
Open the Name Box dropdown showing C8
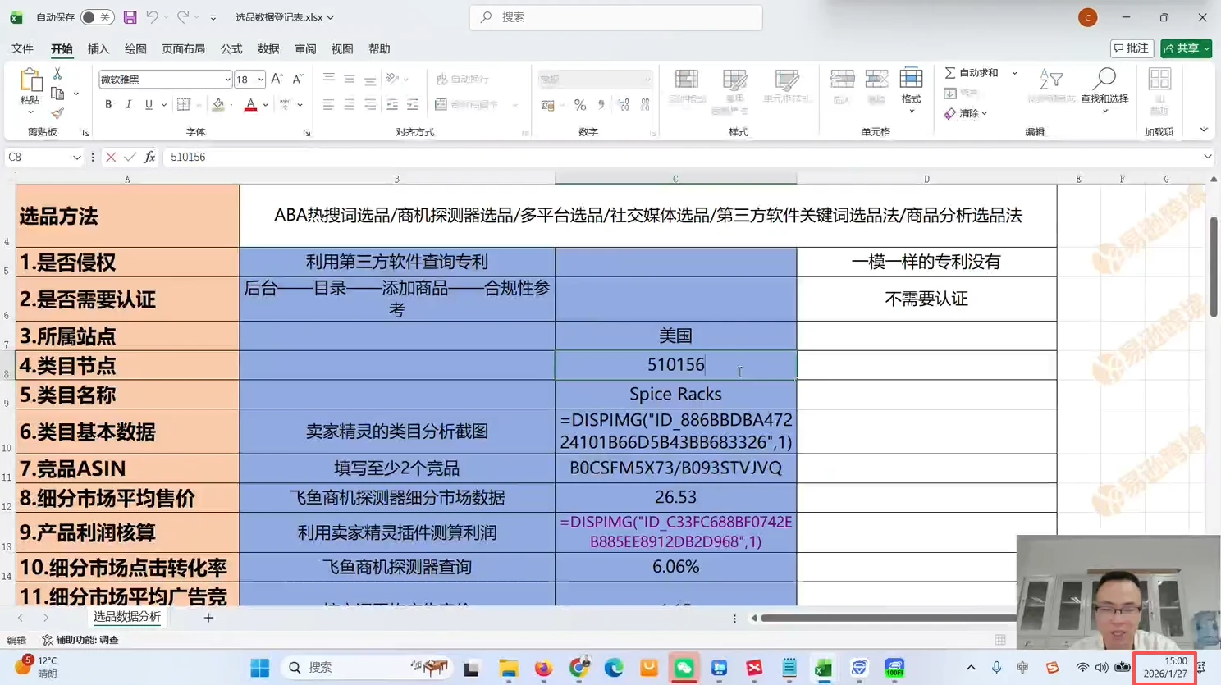point(75,157)
